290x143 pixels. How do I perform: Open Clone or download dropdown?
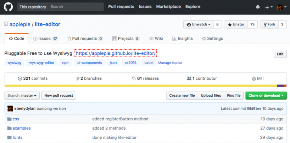click(266, 95)
